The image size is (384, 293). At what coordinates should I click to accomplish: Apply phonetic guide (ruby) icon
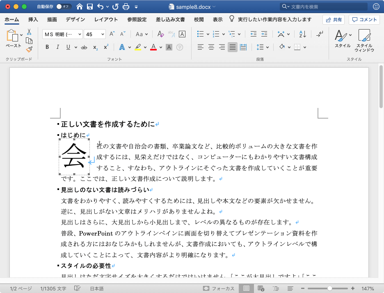(x=171, y=34)
